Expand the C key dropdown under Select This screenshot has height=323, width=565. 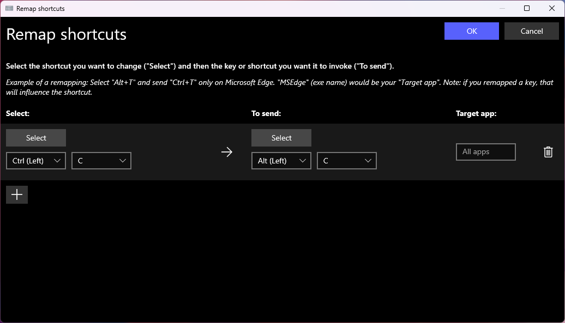click(101, 161)
